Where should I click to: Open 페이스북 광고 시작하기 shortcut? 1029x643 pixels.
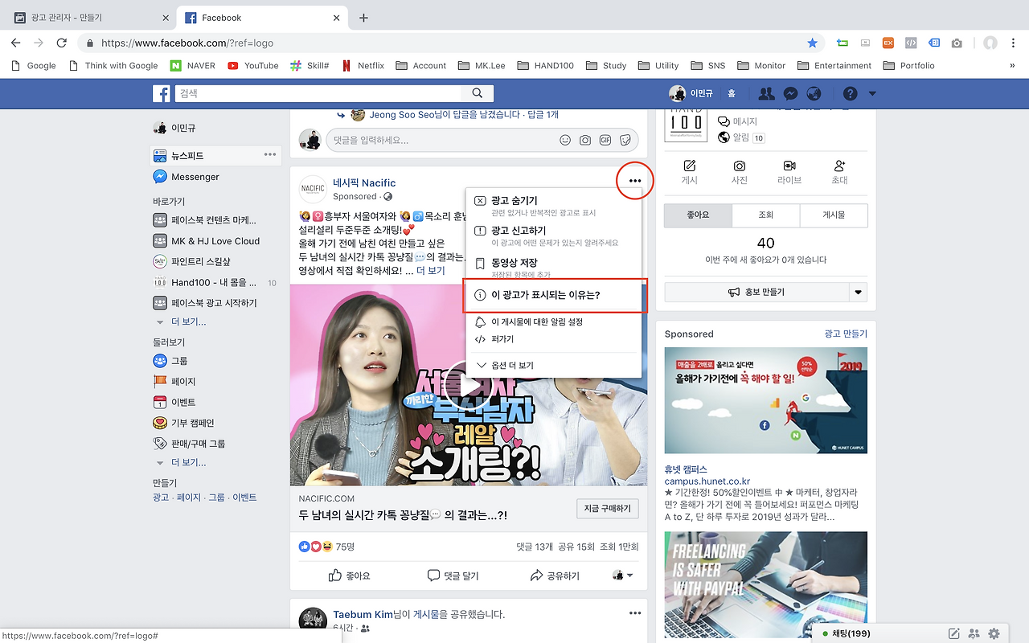[205, 303]
